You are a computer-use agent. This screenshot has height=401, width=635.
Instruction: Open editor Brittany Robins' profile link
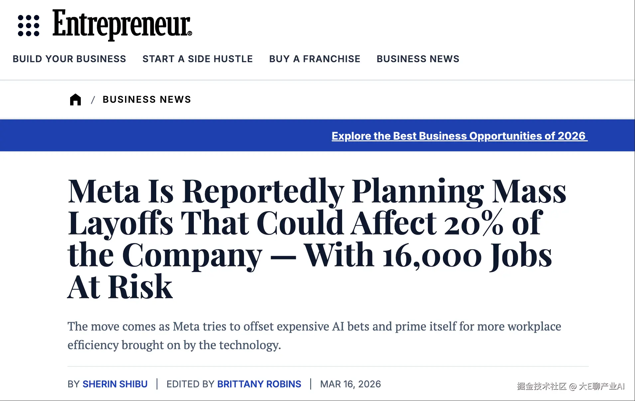(259, 384)
